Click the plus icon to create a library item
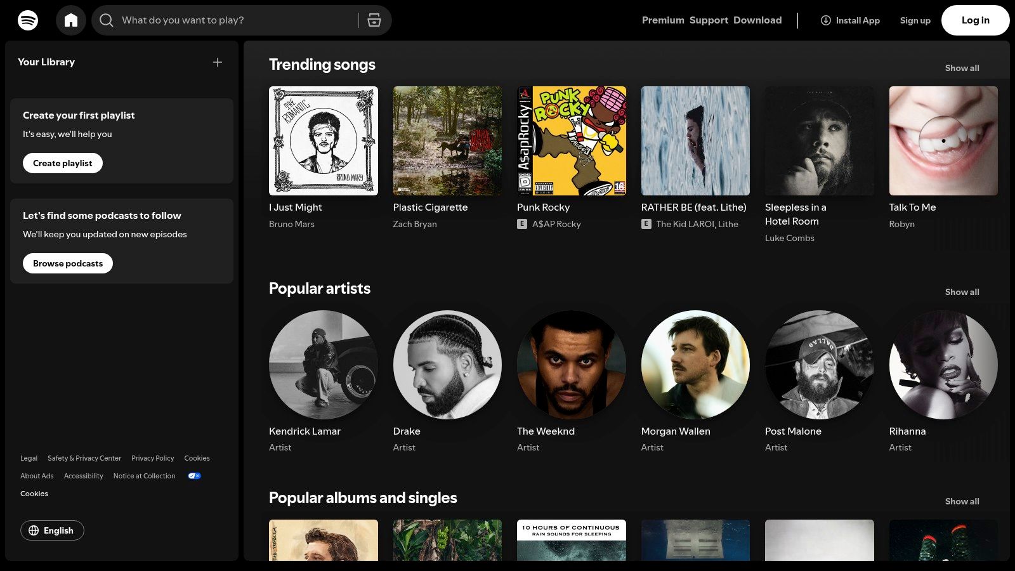The height and width of the screenshot is (571, 1015). pyautogui.click(x=218, y=62)
